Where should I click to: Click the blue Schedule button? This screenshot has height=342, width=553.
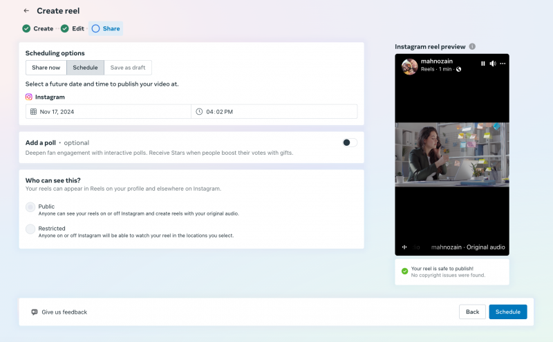tap(508, 312)
